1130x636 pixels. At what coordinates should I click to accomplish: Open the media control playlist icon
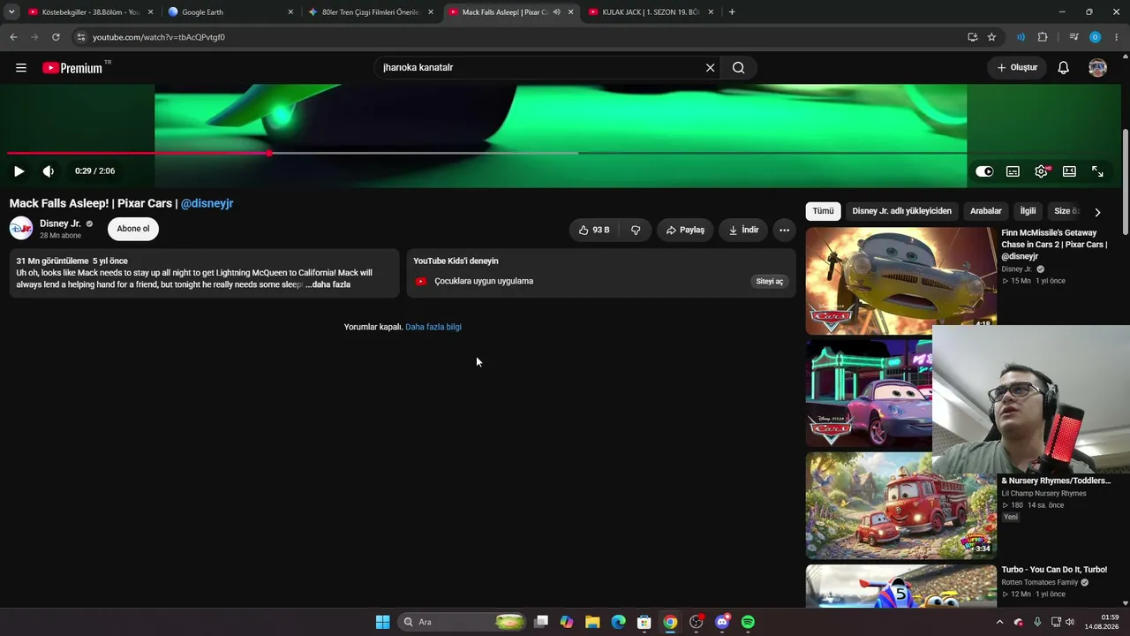(x=1073, y=37)
